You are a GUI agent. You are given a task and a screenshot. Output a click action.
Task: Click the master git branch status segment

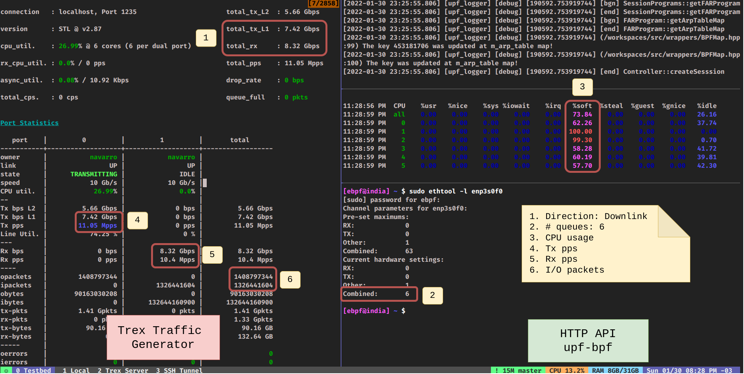tap(518, 371)
